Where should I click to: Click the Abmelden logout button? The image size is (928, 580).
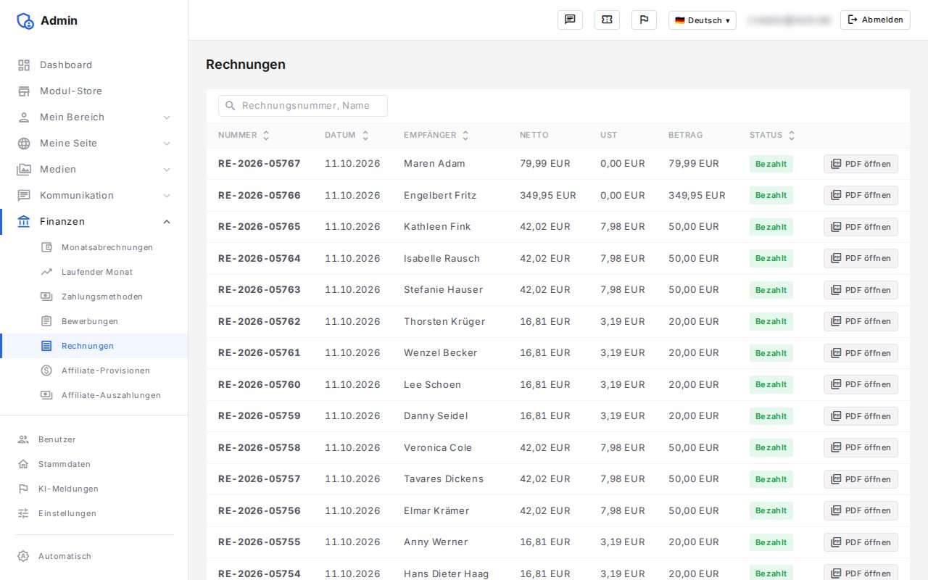(x=875, y=20)
